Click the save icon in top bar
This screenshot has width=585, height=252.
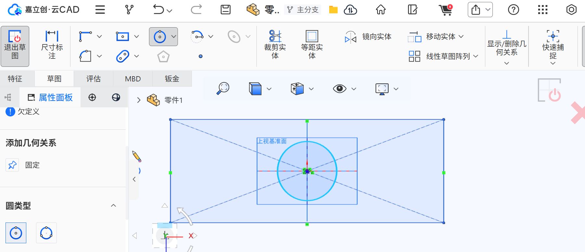click(225, 10)
